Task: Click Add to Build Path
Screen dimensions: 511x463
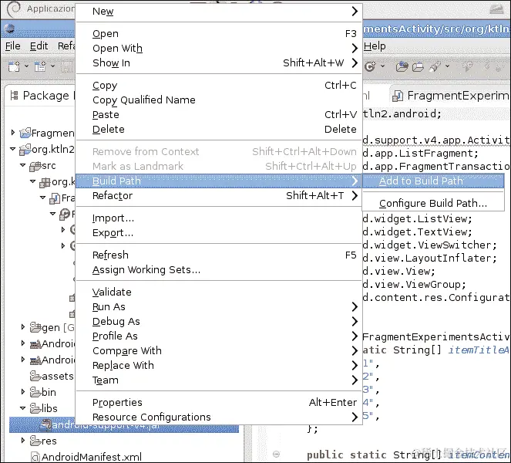Action: pos(433,181)
